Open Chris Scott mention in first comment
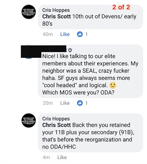This screenshot has width=147, height=164. (57, 16)
